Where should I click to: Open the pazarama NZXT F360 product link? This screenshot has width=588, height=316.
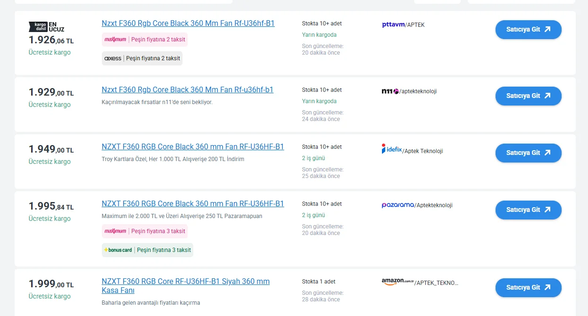tap(193, 203)
